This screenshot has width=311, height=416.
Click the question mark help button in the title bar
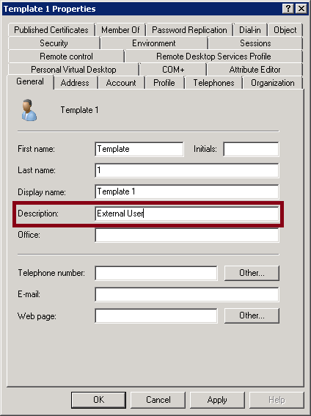(x=288, y=9)
